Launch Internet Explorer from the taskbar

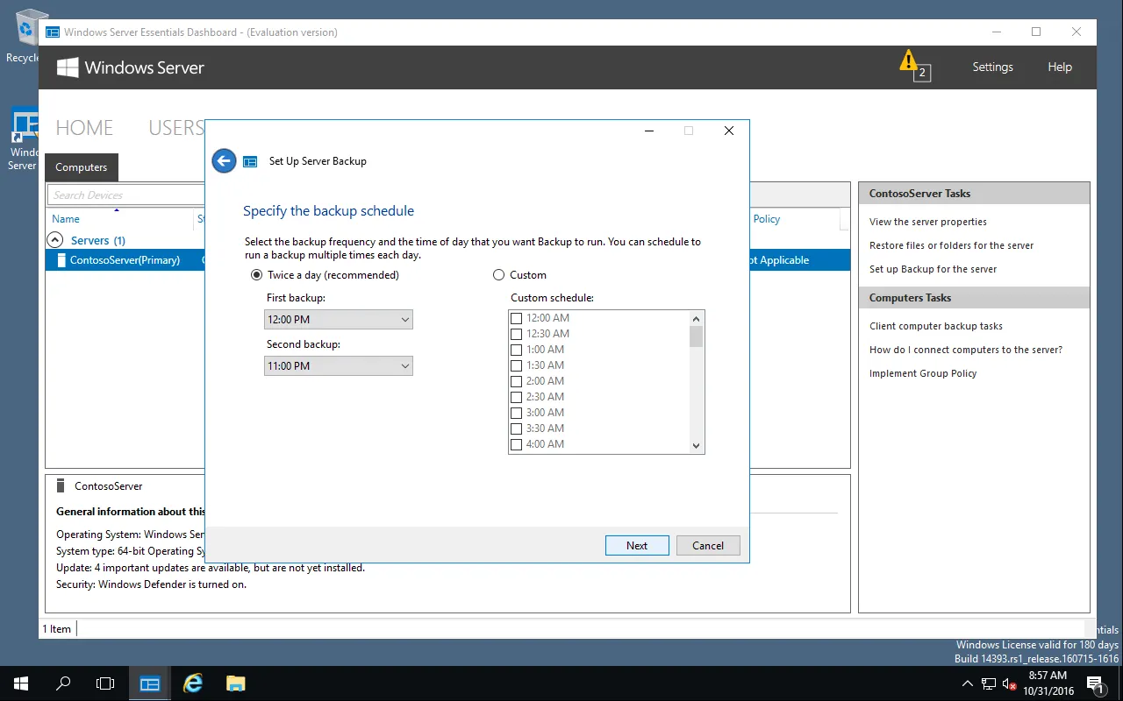pos(192,683)
